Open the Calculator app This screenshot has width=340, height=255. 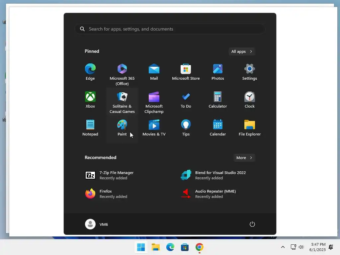tap(218, 100)
